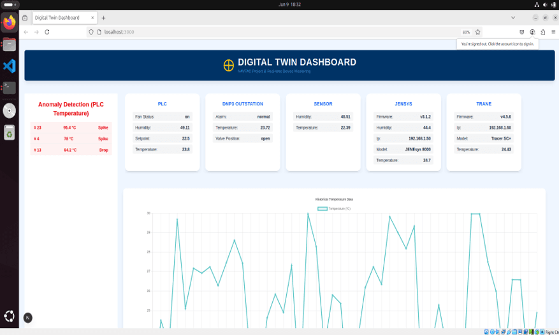This screenshot has height=335, width=559.
Task: Click the Model Tracer SC+ row
Action: click(484, 138)
